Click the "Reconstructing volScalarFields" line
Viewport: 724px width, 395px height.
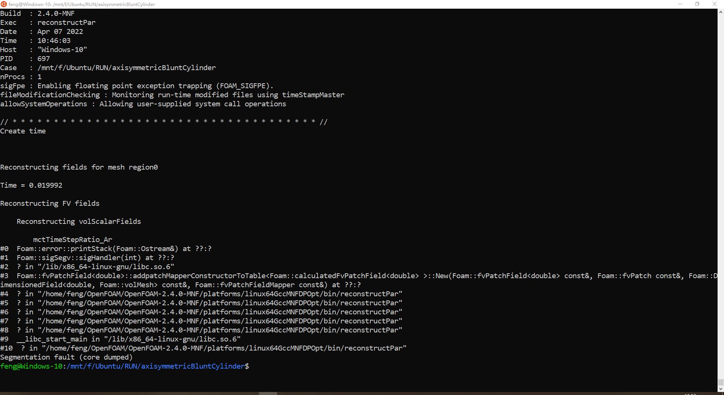click(78, 221)
